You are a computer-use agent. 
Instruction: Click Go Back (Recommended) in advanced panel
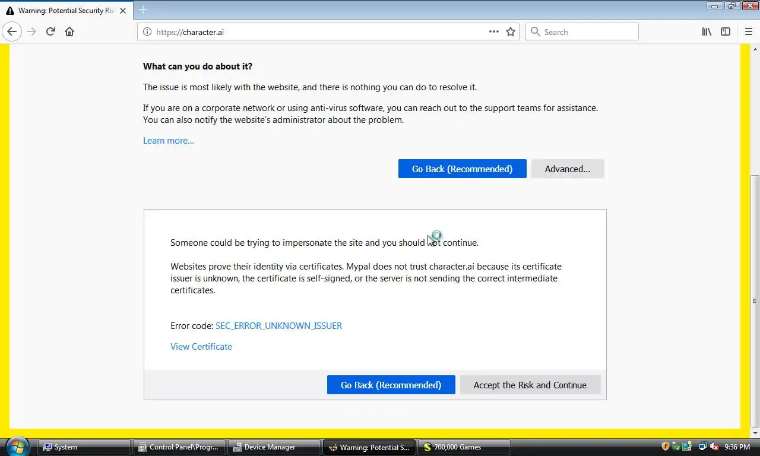pos(391,385)
